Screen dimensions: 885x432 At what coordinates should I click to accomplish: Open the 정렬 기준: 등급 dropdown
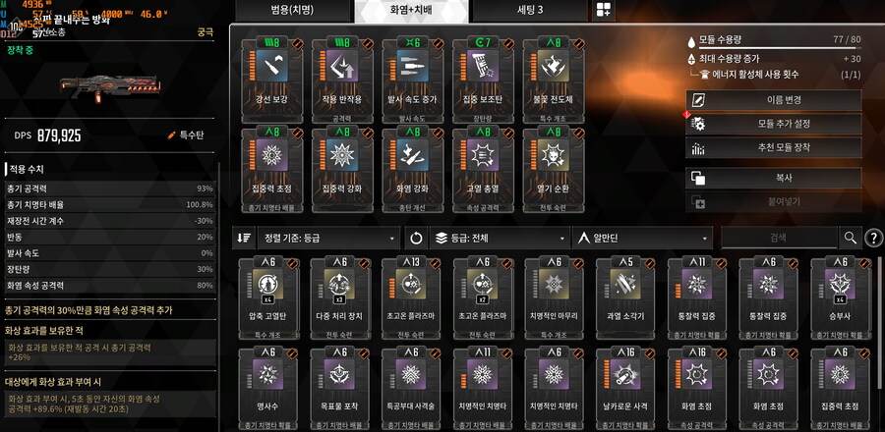[x=327, y=239]
